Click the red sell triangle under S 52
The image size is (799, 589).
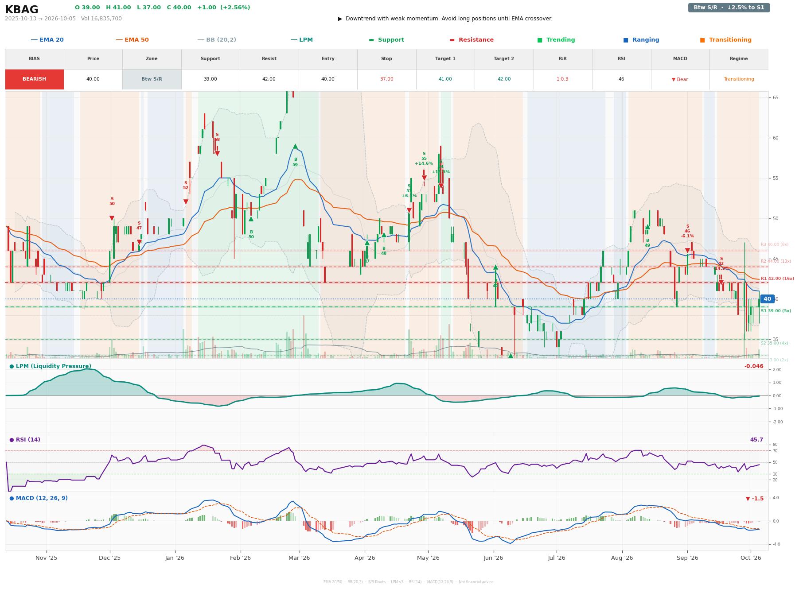[186, 202]
